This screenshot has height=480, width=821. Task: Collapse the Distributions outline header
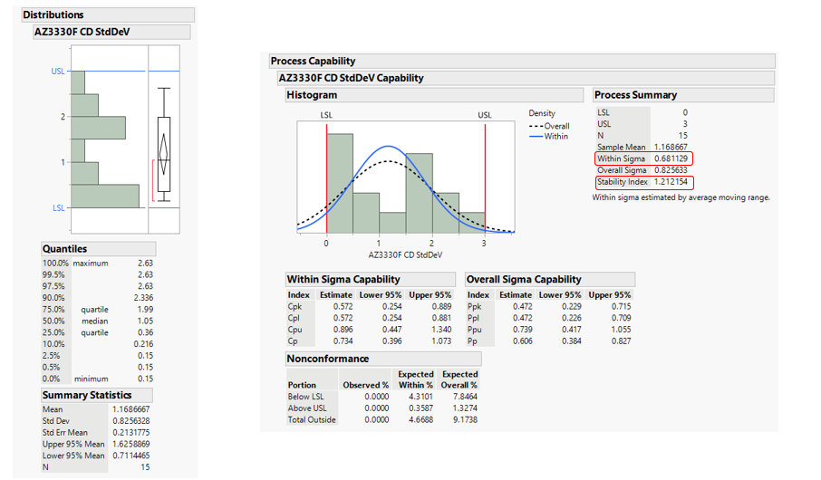53,15
